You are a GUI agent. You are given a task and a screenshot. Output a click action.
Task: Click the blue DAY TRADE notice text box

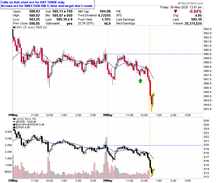[47, 4]
